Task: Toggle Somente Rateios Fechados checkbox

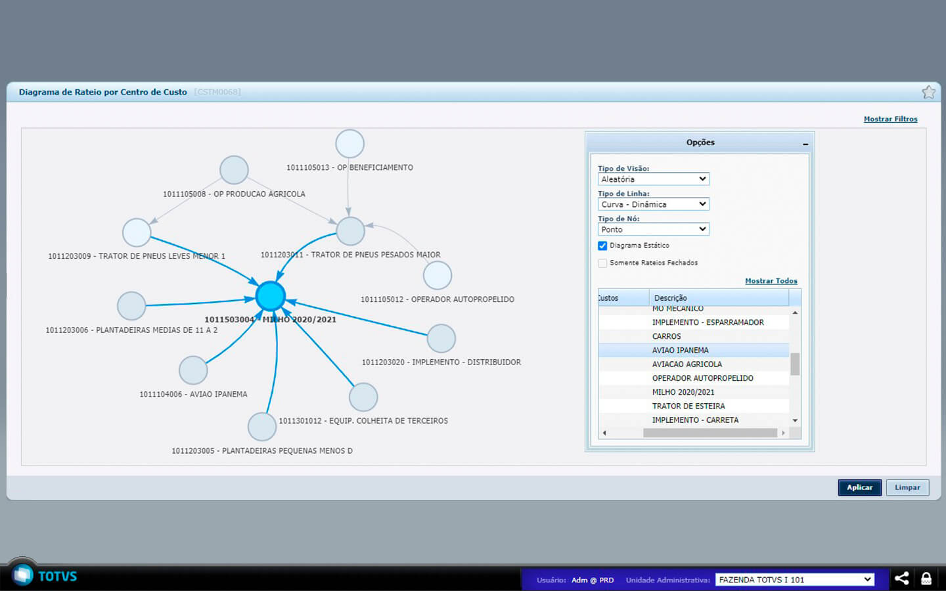Action: pos(602,263)
